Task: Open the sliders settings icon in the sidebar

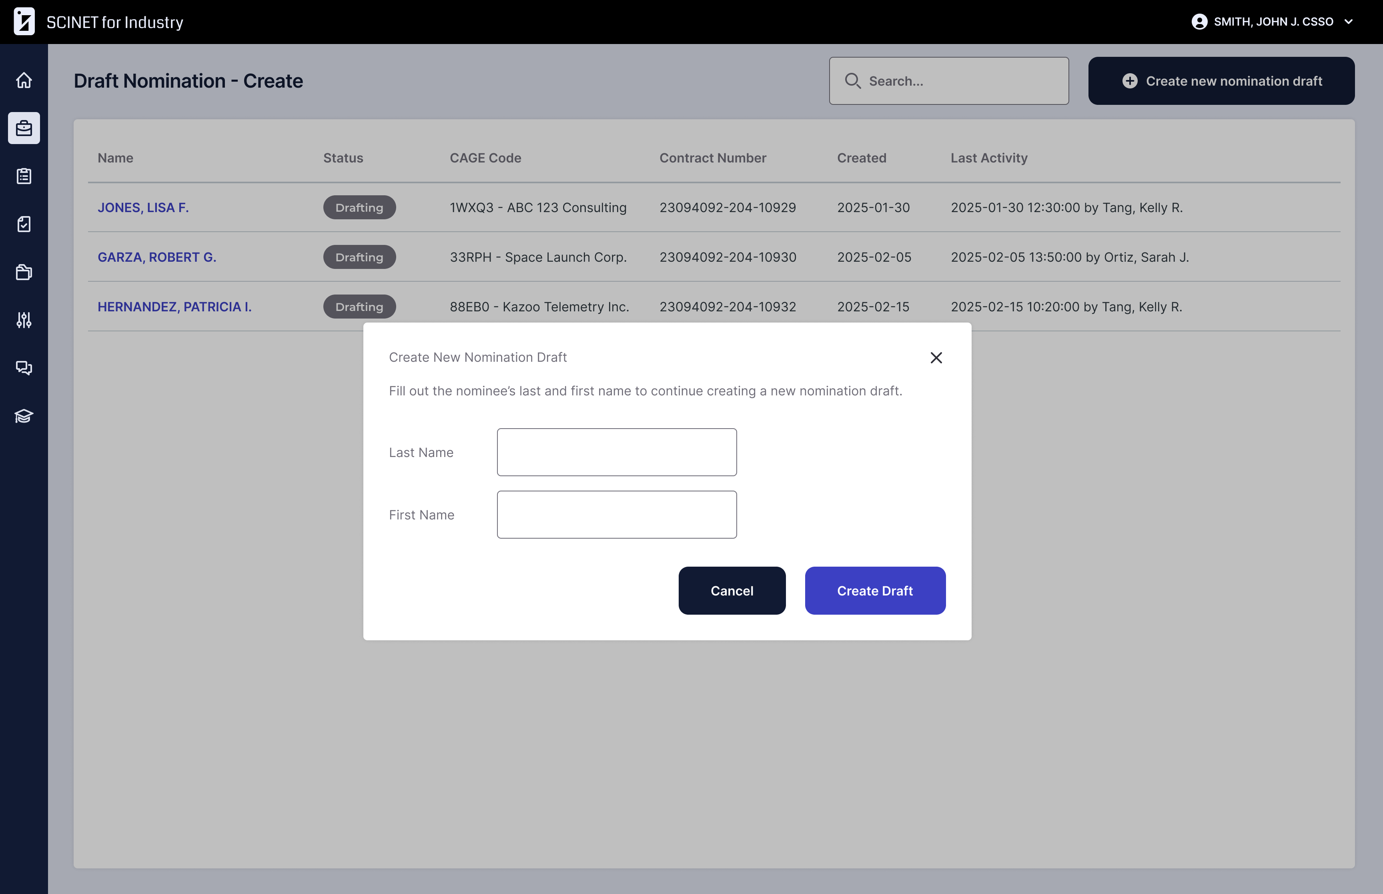Action: click(x=24, y=320)
